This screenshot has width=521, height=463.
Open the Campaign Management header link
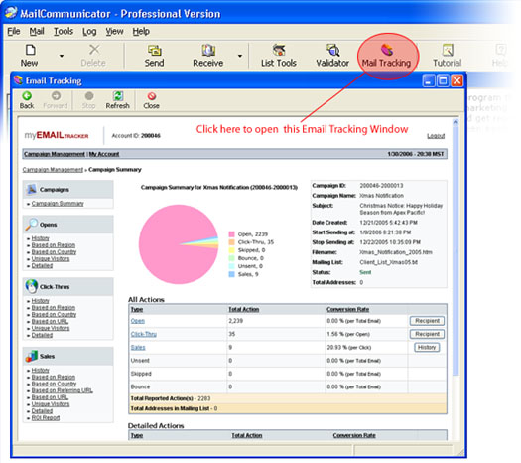click(x=55, y=154)
